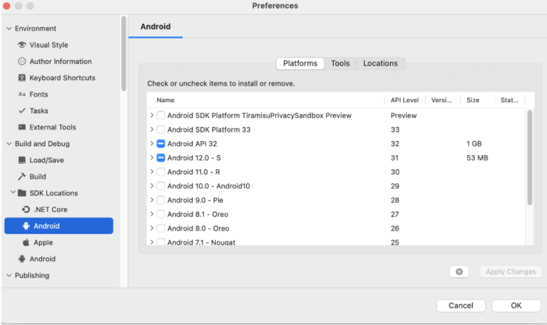
Task: Click the platforms list vertical scrollbar
Action: 530,157
